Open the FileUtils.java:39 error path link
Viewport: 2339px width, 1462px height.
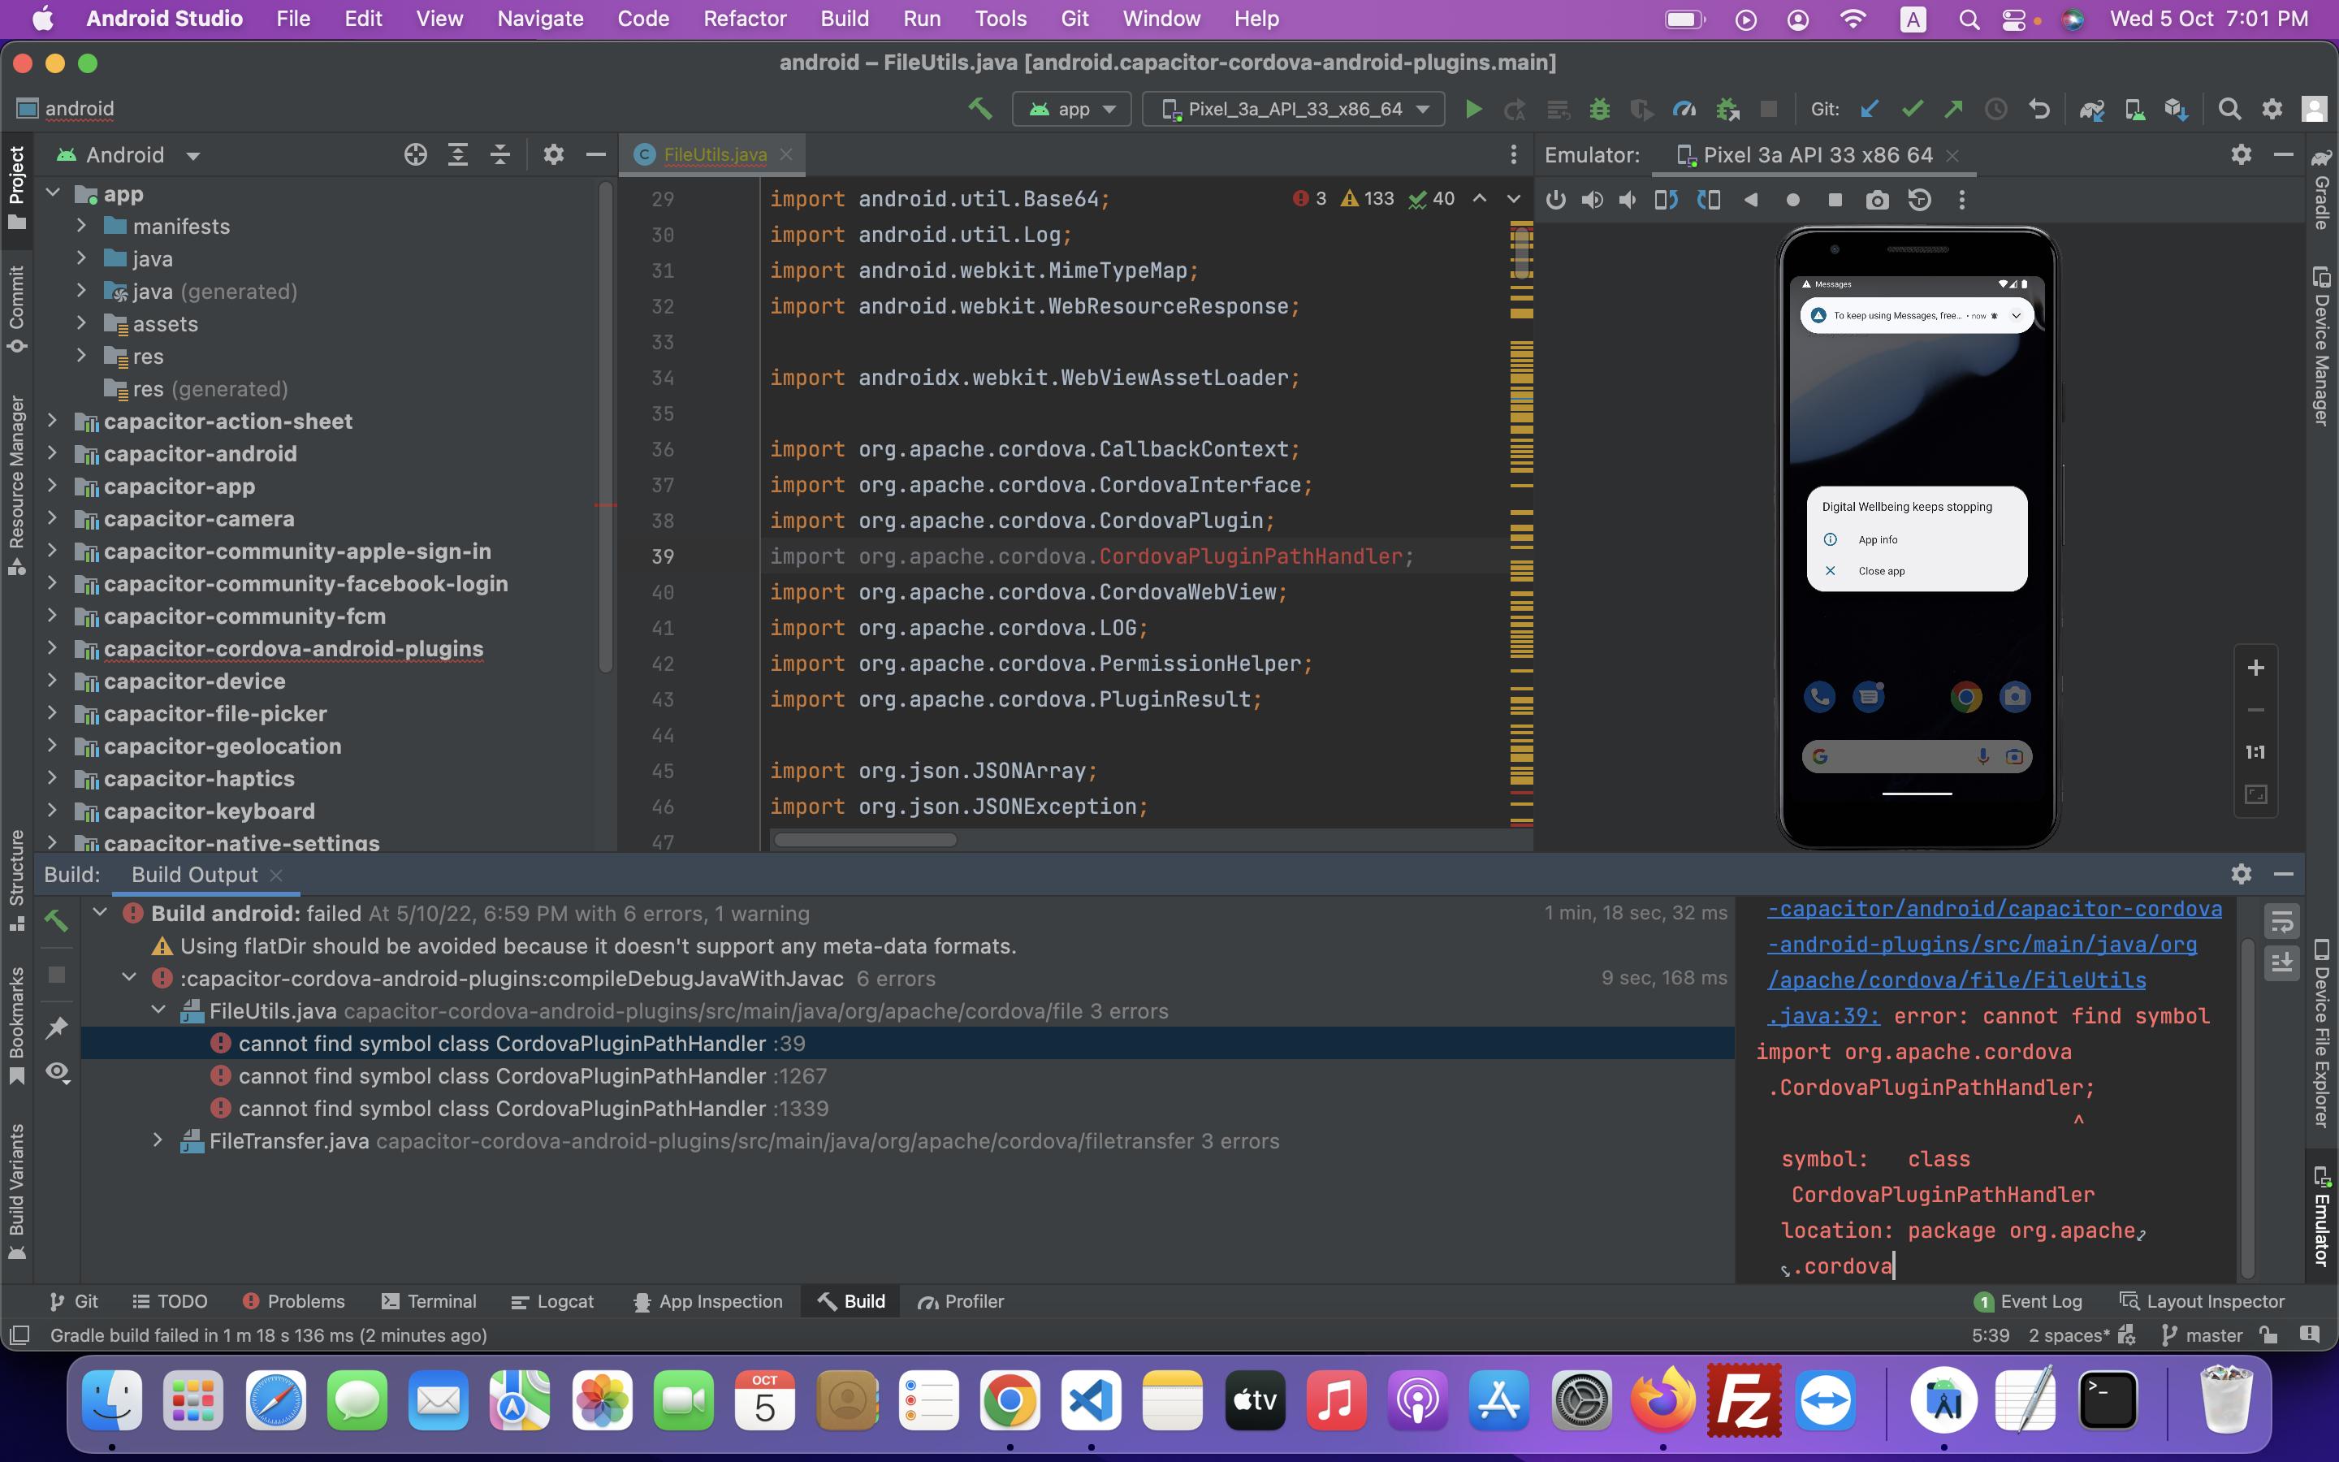point(1995,962)
